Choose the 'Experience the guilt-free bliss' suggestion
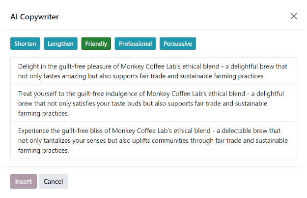This screenshot has width=307, height=198. [x=154, y=140]
